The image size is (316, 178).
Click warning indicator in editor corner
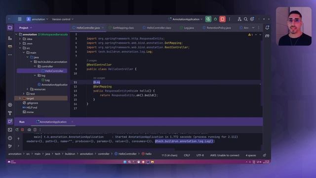[250, 35]
